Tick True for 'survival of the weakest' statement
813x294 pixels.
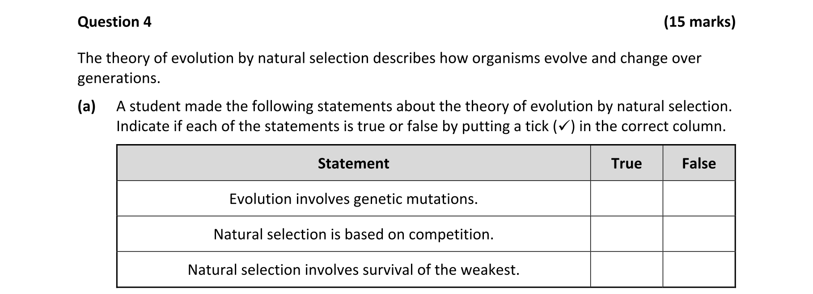pyautogui.click(x=626, y=269)
